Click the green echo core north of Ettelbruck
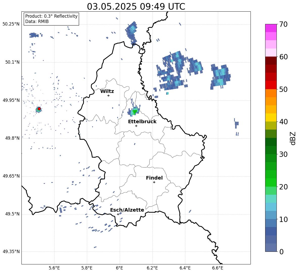Image resolution: width=299 pixels, height=273 pixels. [x=135, y=112]
